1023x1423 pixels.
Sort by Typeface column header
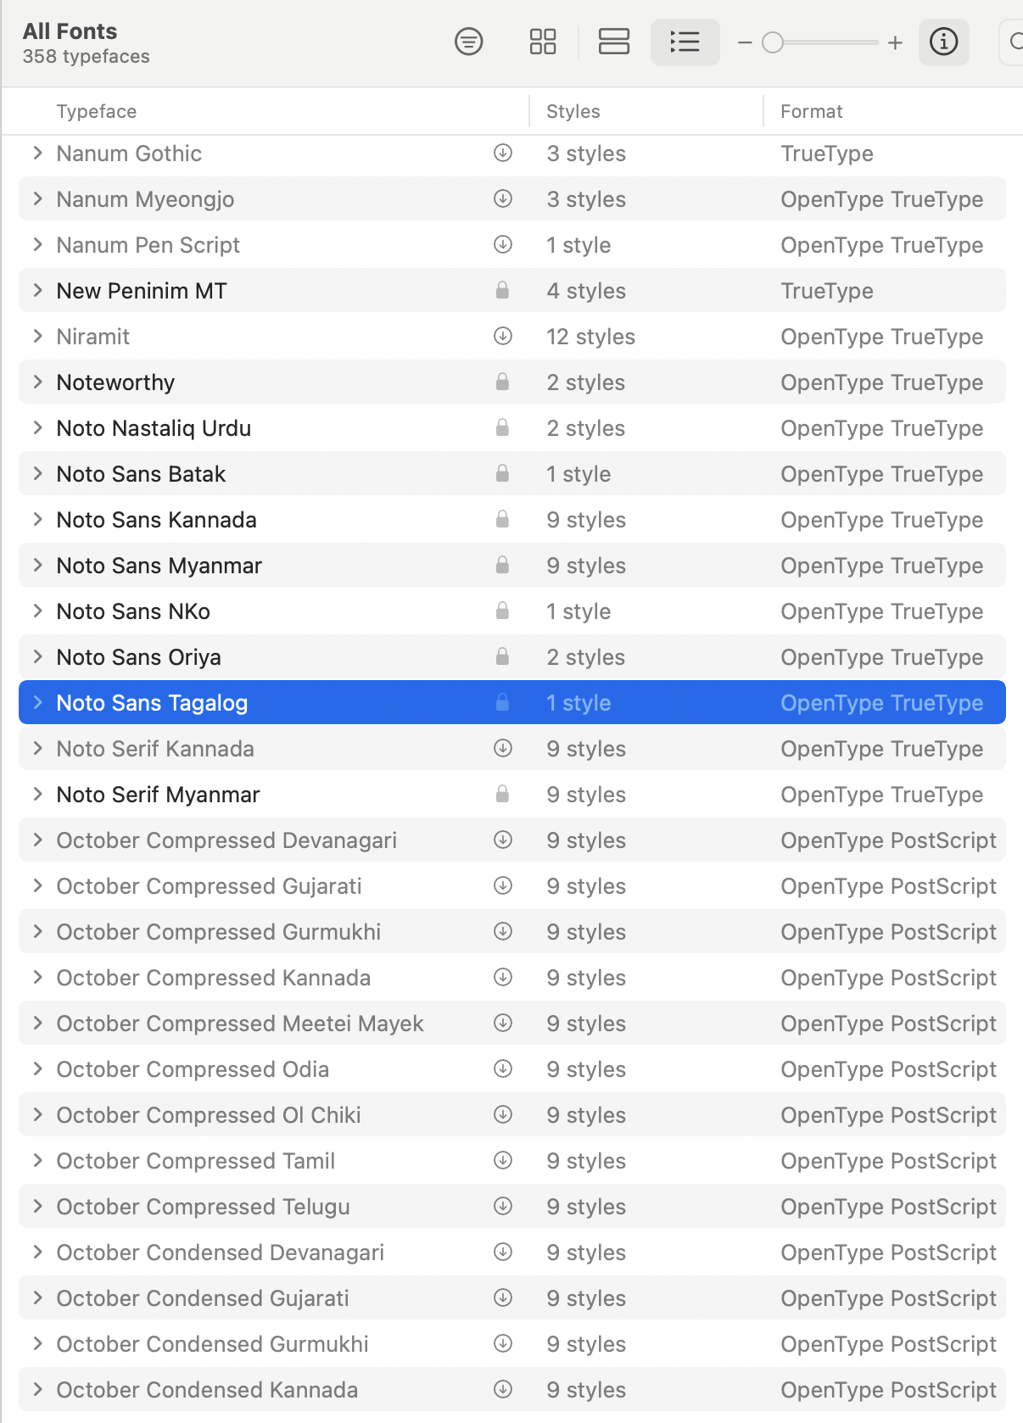click(97, 111)
